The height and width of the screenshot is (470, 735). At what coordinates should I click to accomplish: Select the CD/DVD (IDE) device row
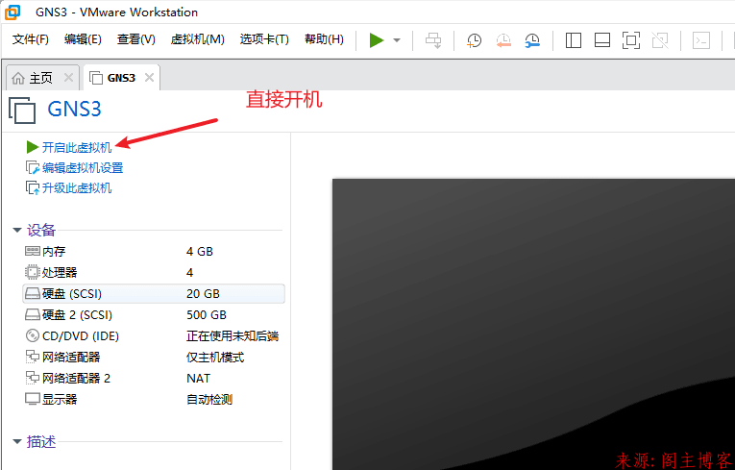click(154, 335)
